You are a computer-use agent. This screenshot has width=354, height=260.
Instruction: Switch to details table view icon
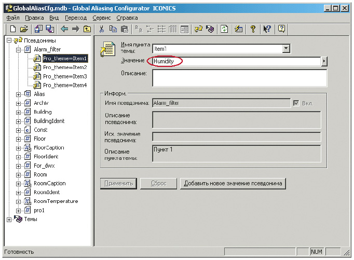(173, 29)
